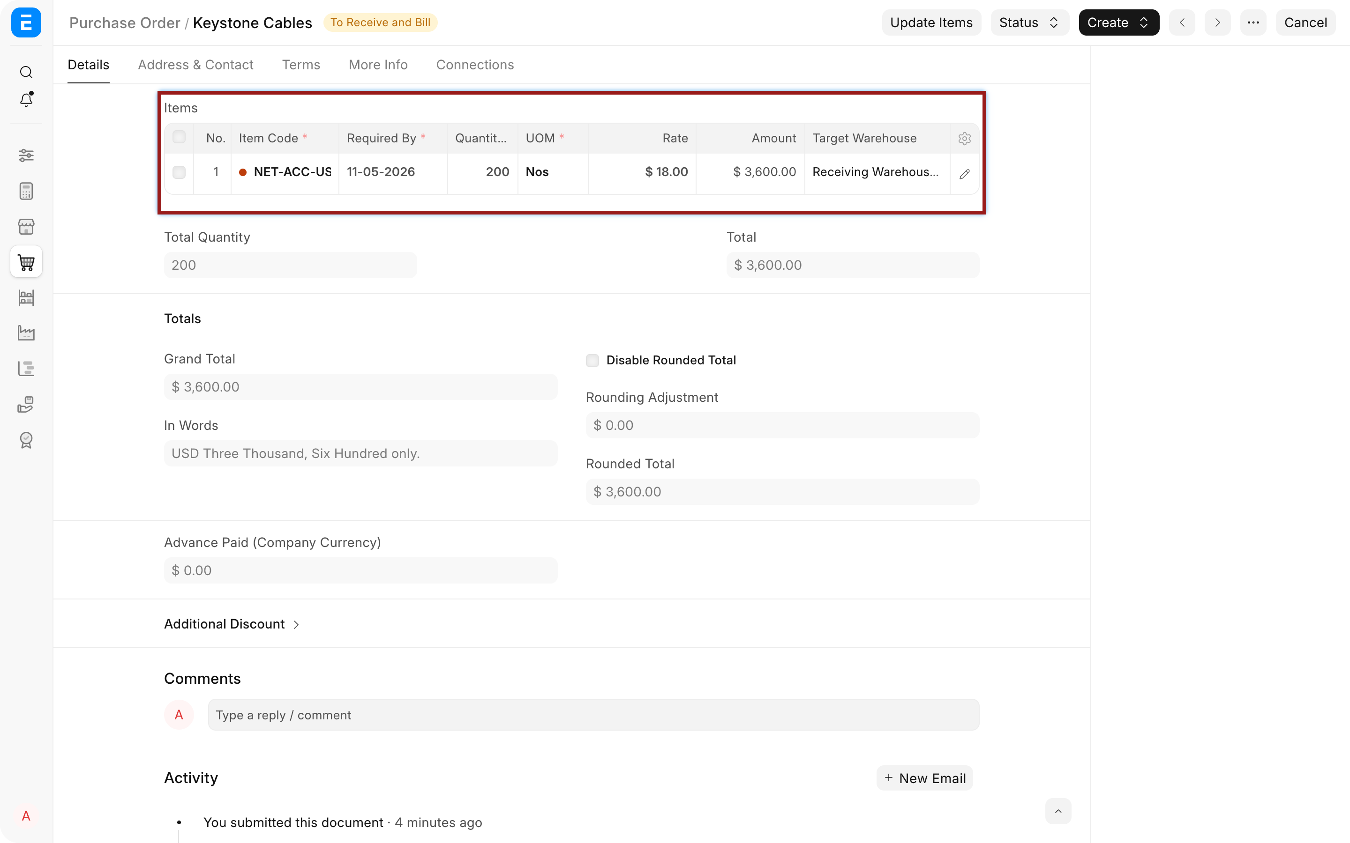Click the Required By date 11-05-2026

pos(393,172)
